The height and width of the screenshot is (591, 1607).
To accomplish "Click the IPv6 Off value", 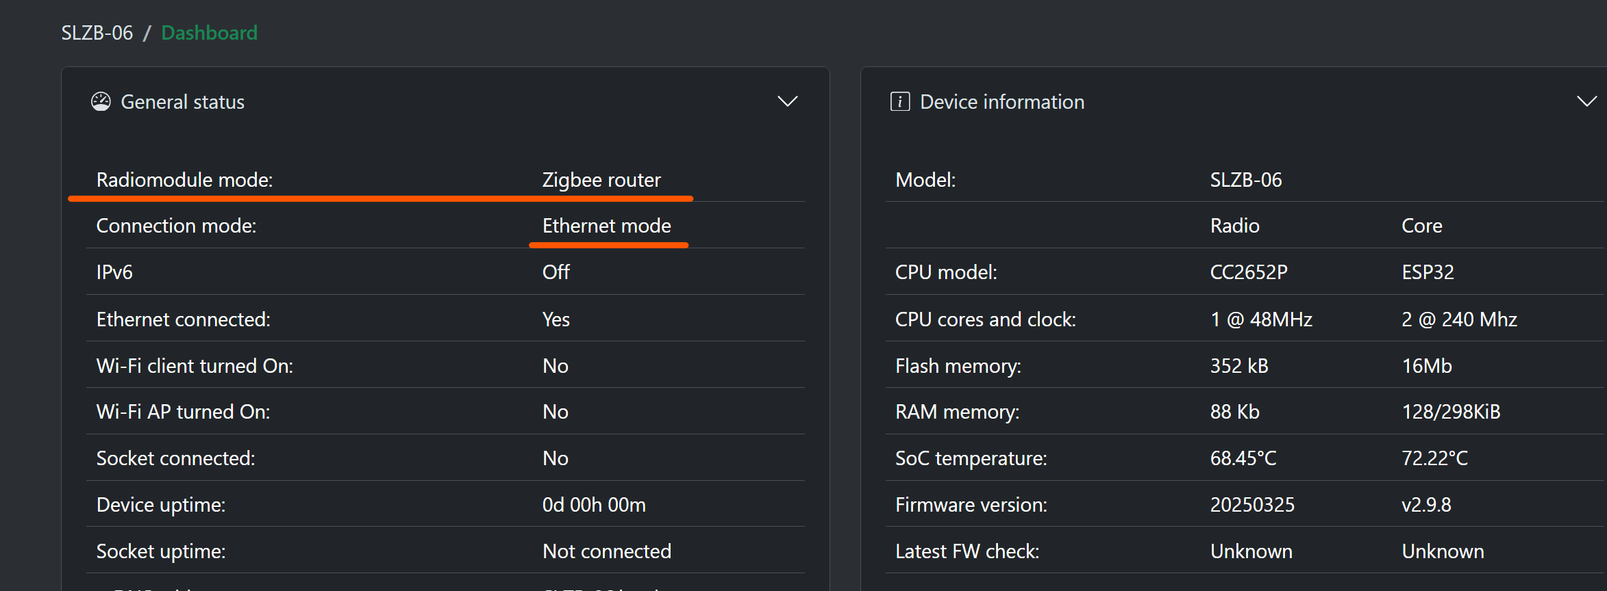I will point(556,272).
